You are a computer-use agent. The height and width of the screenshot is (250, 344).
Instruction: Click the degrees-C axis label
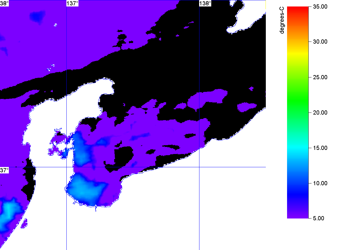tap(282, 20)
